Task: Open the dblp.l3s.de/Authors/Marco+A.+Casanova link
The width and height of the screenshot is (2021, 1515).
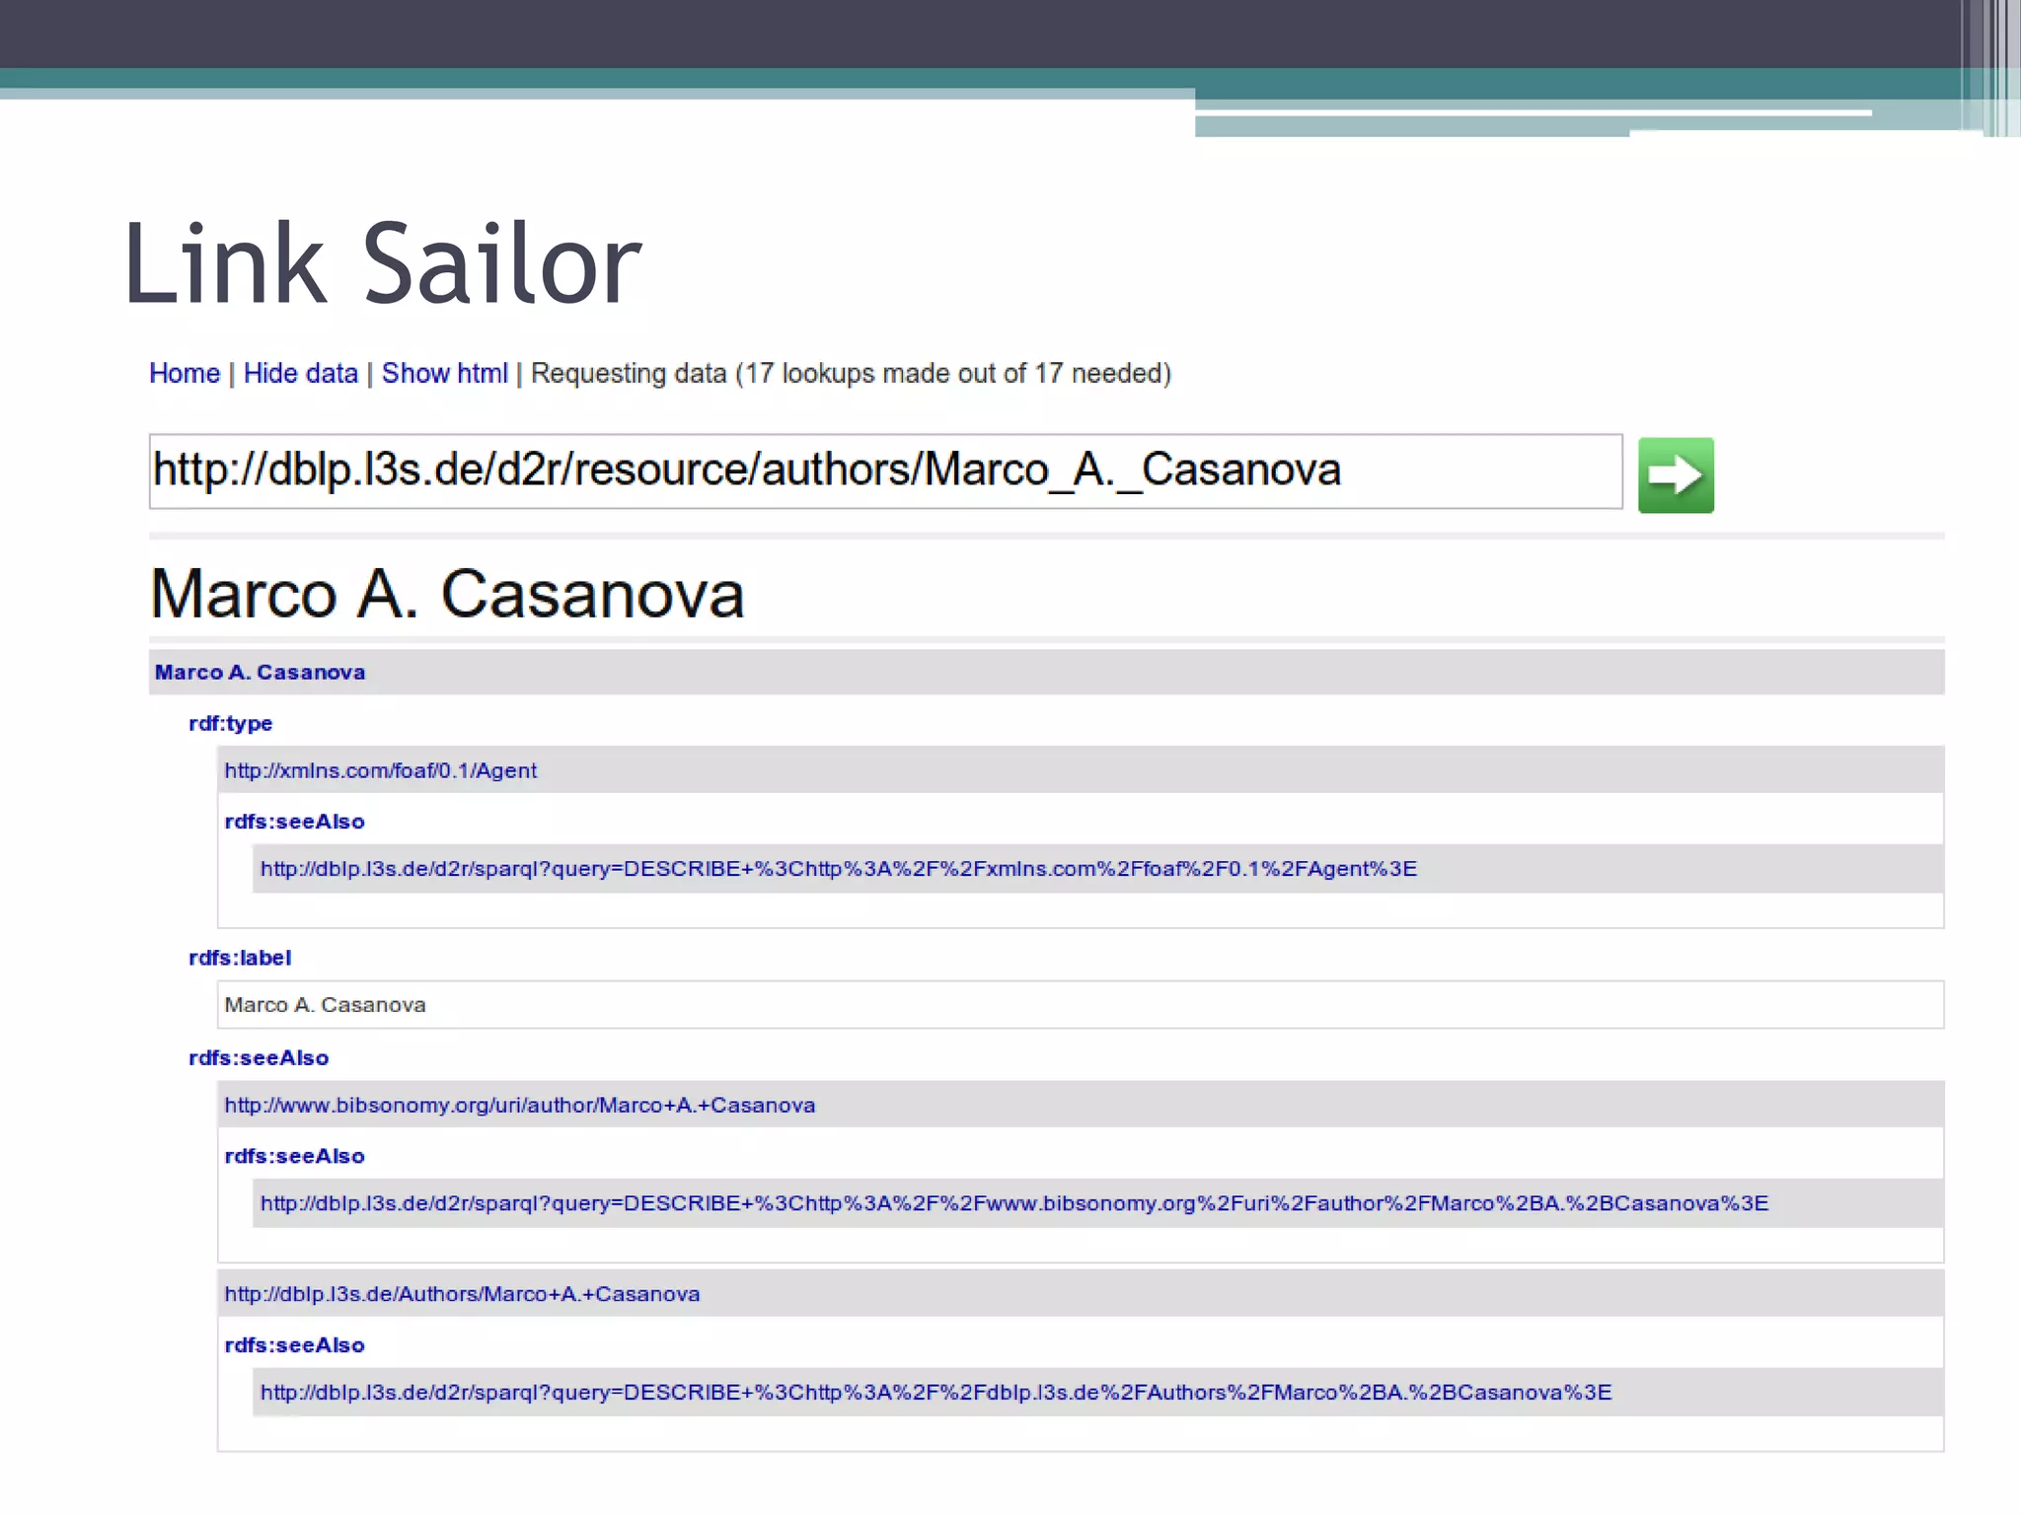Action: (x=462, y=1294)
